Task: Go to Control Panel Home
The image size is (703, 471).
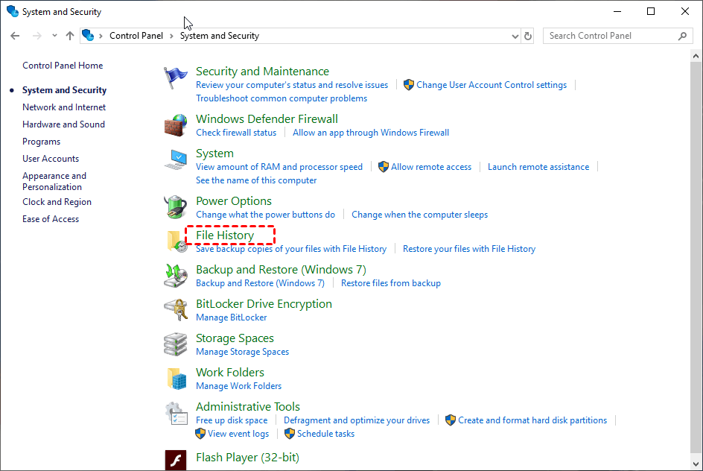Action: point(63,66)
